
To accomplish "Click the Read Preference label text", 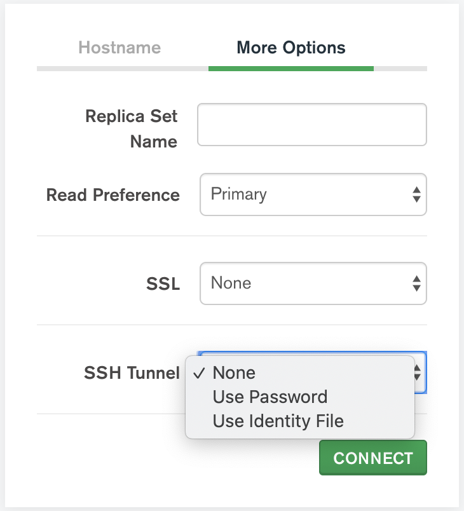I will 113,195.
